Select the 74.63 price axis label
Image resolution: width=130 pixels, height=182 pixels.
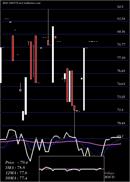[121, 84]
